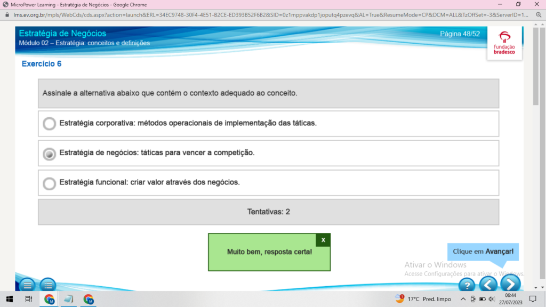Open the course menu hamburger icon
This screenshot has height=307, width=546.
click(x=27, y=285)
